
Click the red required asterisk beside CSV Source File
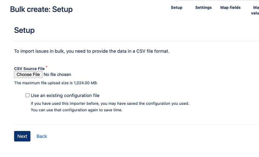coord(46,67)
